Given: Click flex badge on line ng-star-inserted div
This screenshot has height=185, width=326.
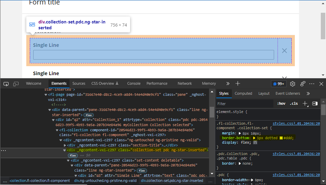Looking at the screenshot, I should (89, 115).
